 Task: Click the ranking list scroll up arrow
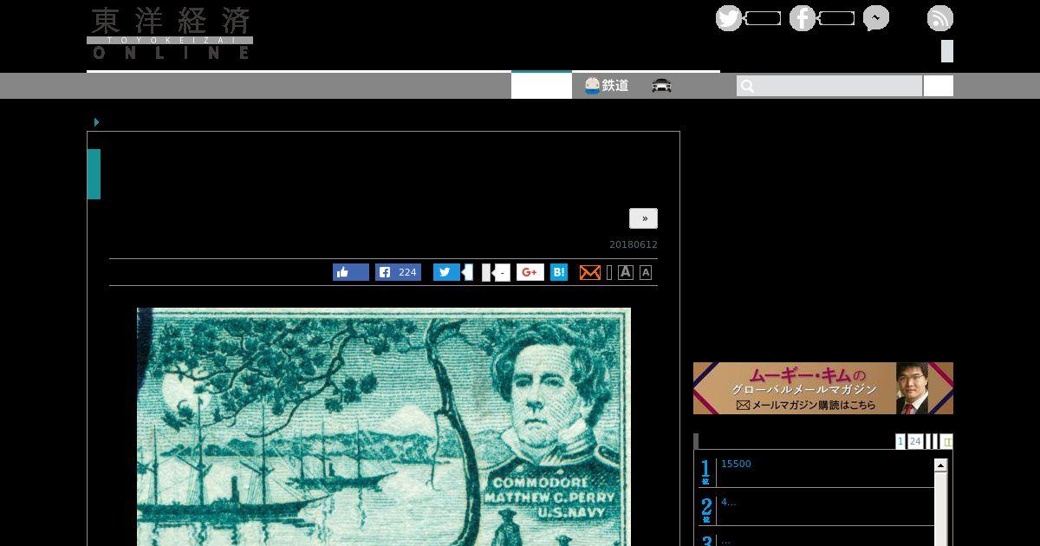click(x=940, y=466)
